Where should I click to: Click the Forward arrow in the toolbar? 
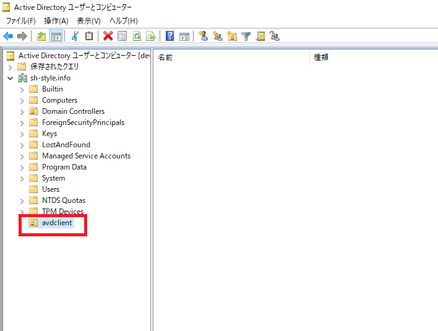[x=22, y=37]
